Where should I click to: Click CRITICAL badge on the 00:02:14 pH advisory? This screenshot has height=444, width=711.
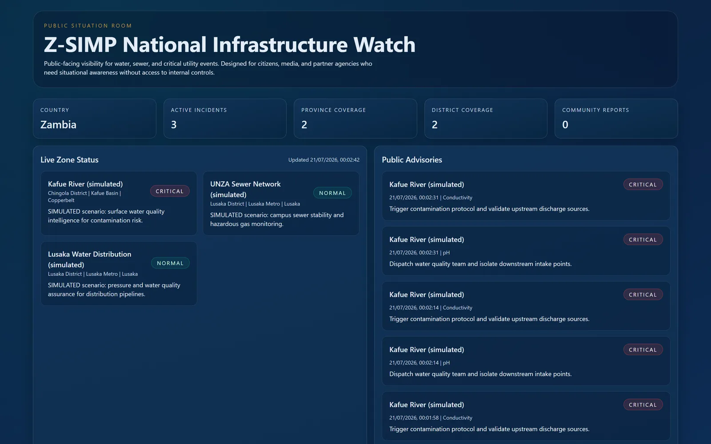coord(643,350)
